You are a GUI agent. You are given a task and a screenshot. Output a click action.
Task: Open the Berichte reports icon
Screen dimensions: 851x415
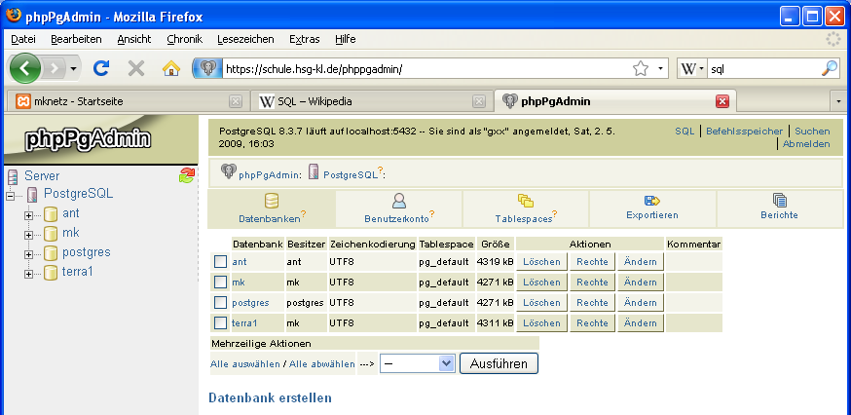(779, 201)
